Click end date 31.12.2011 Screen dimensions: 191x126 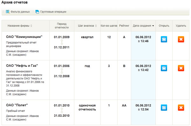point(62,48)
